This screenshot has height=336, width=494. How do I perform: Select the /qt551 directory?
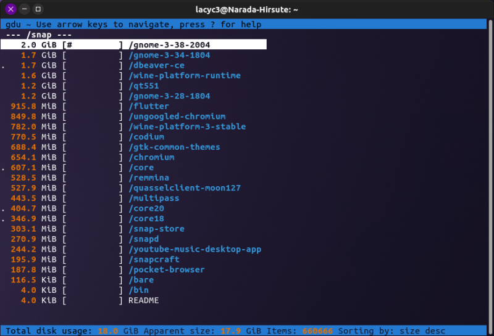click(144, 86)
